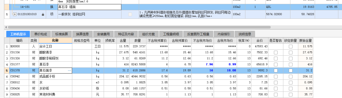342x98 pixels.
Task: Click the 损耗率 column header
Action: [110, 41]
